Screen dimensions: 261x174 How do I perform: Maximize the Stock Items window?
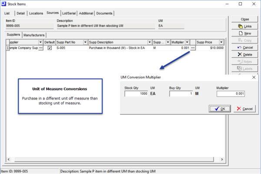point(241,4)
